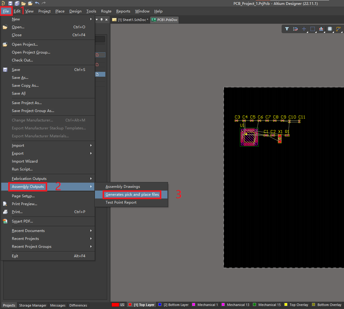Screen dimensions: 344x309
Task: Expand the Recent Projects submenu
Action: [x=48, y=239]
